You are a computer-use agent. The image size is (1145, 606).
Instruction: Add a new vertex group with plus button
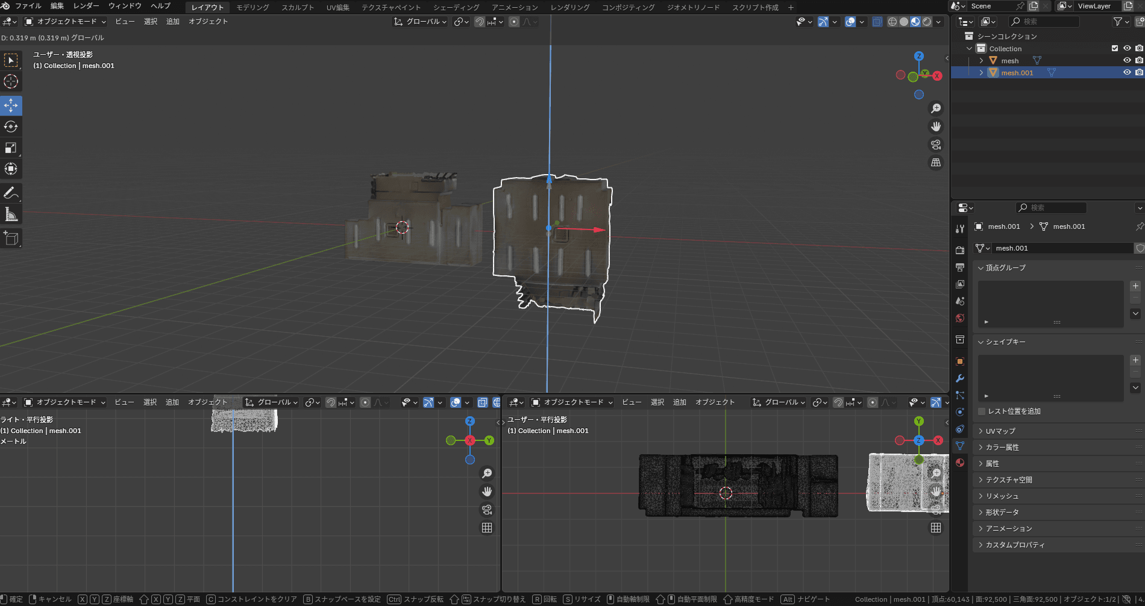[1135, 286]
